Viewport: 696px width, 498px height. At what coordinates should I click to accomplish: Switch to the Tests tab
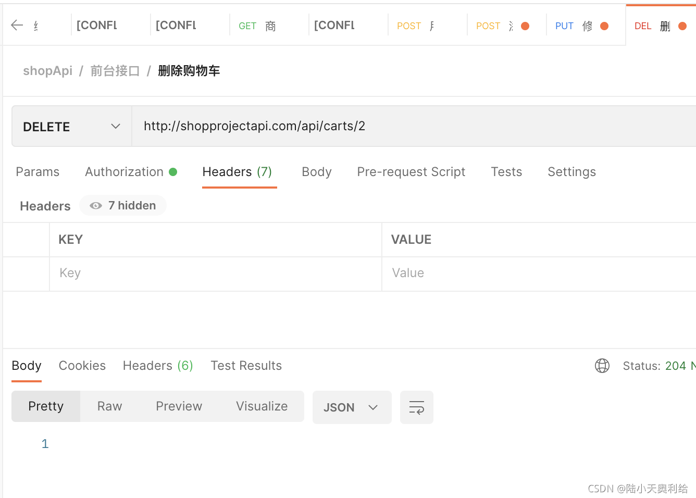click(x=506, y=172)
